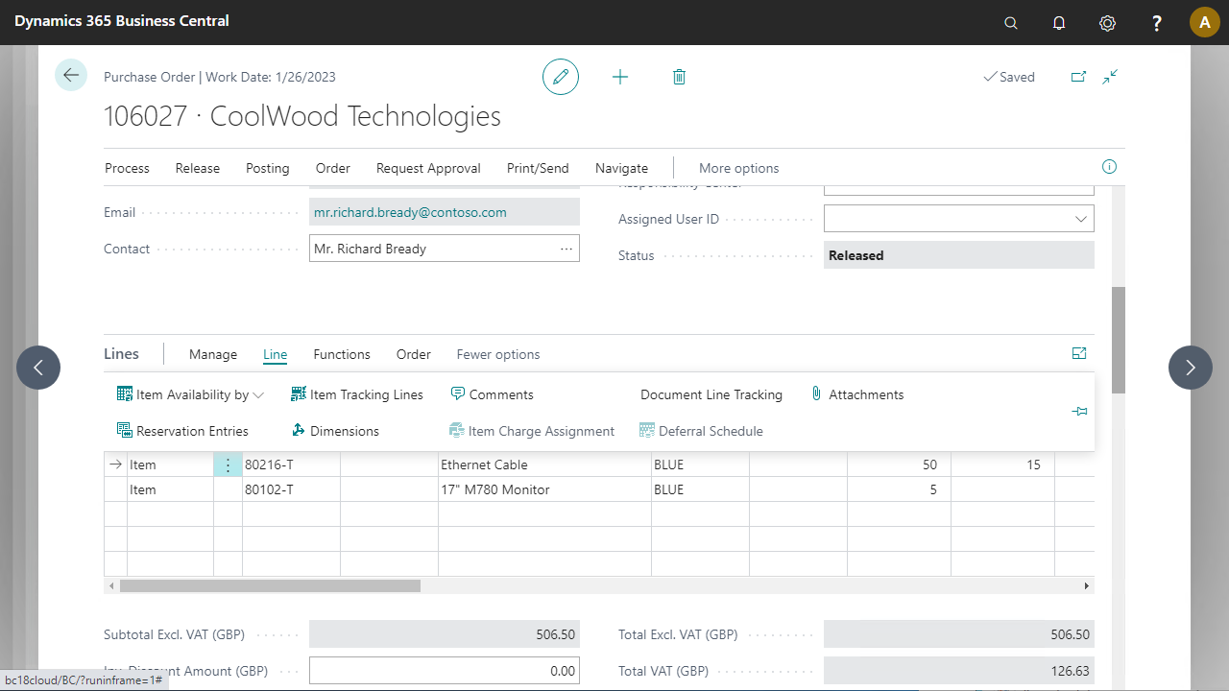Click the email address link
The width and height of the screenshot is (1229, 691).
(x=410, y=212)
